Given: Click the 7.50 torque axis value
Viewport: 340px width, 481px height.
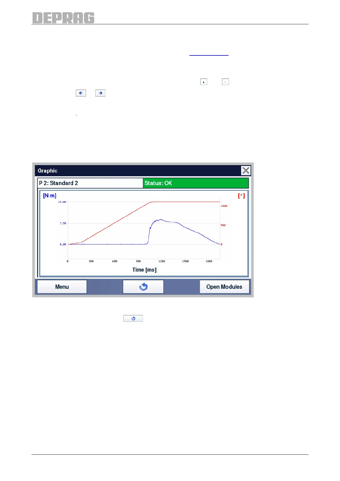Looking at the screenshot, I should point(63,223).
